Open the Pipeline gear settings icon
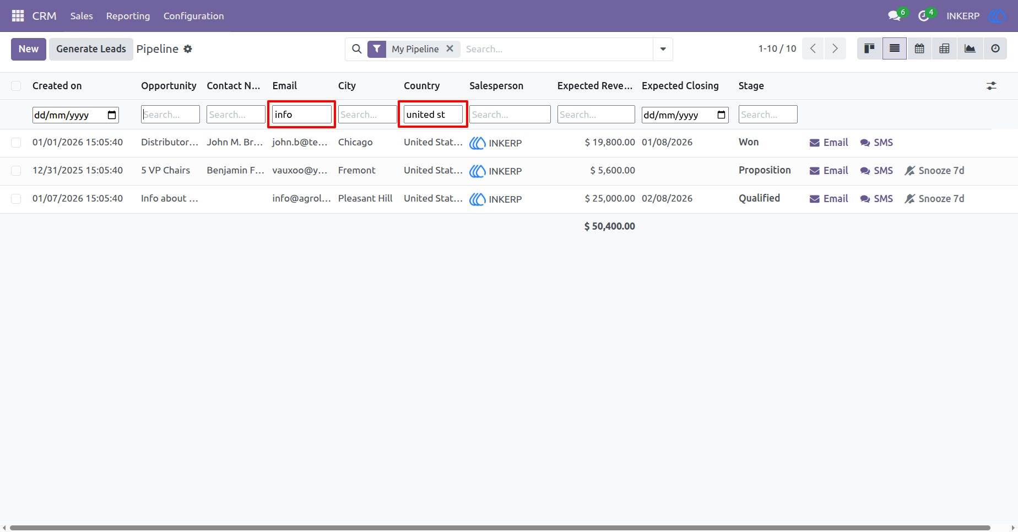 click(x=188, y=49)
